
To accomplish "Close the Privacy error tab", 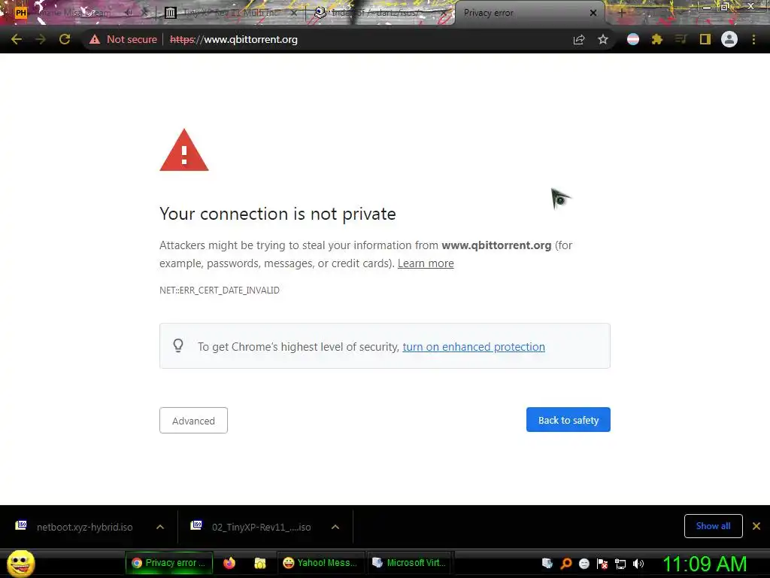I will coord(593,13).
